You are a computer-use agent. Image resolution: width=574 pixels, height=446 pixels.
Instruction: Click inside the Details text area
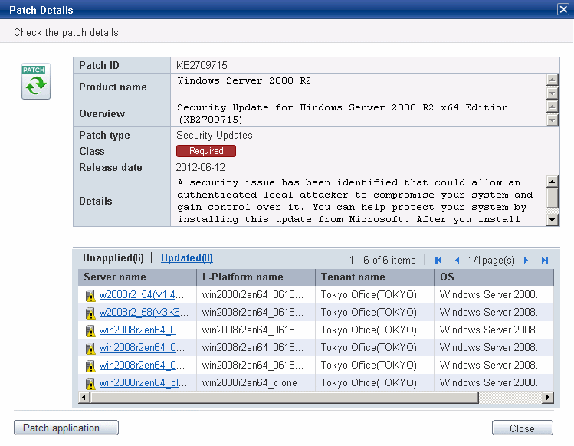[359, 201]
